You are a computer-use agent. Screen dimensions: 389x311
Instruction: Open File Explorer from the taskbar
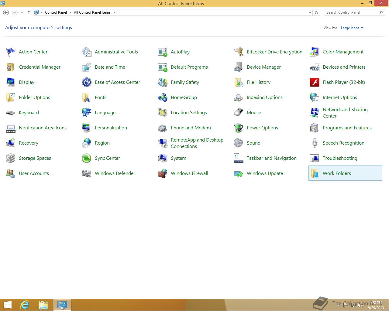tap(43, 305)
